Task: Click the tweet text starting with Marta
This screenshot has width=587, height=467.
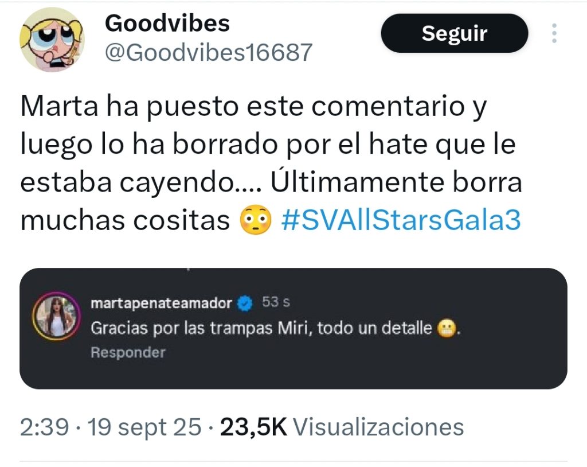Action: [271, 164]
